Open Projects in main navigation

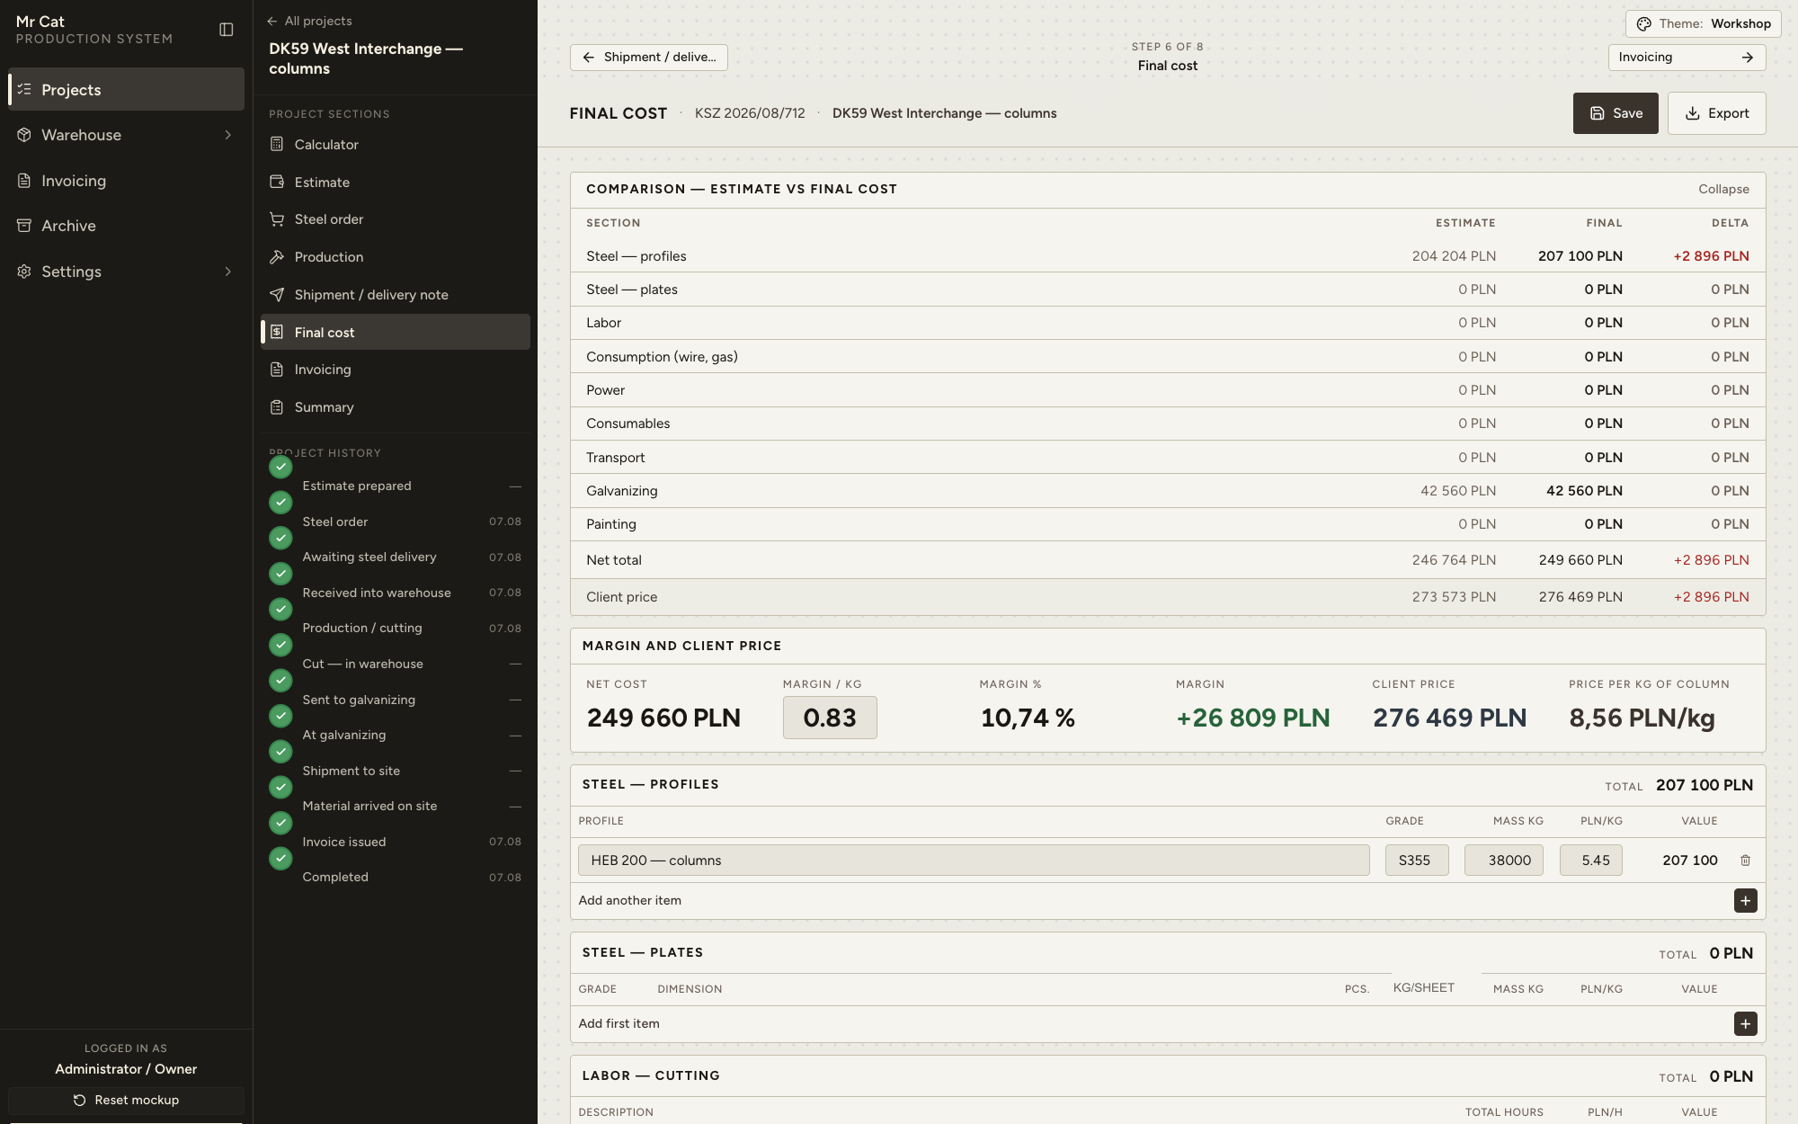(x=126, y=89)
